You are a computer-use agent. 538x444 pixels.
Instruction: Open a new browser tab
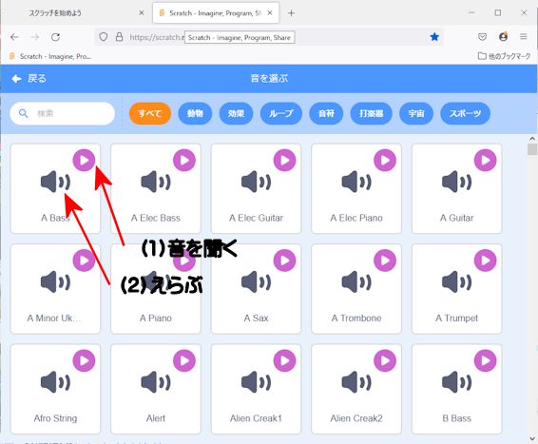point(291,13)
